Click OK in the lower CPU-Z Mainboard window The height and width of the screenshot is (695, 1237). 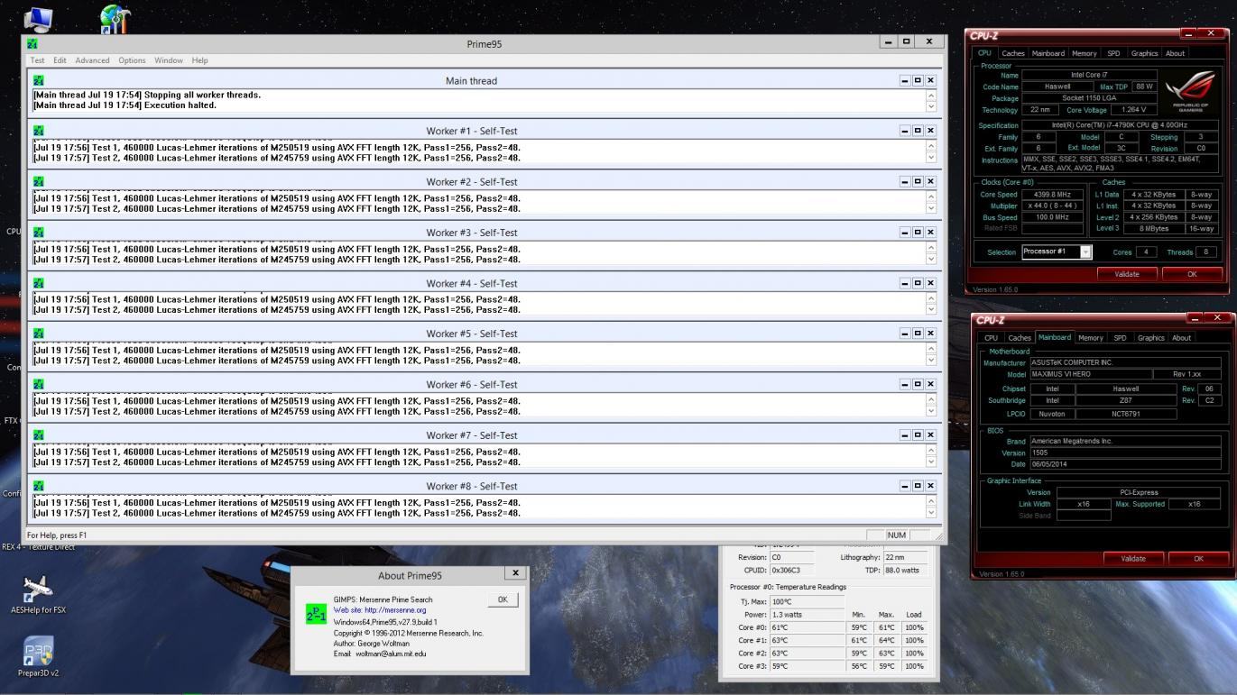point(1198,558)
